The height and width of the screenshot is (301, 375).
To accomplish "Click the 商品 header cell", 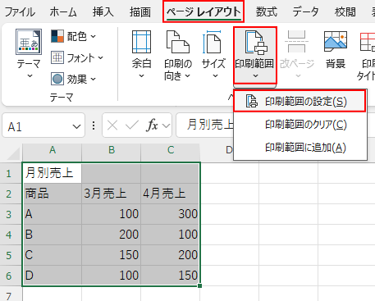I will pyautogui.click(x=52, y=194).
